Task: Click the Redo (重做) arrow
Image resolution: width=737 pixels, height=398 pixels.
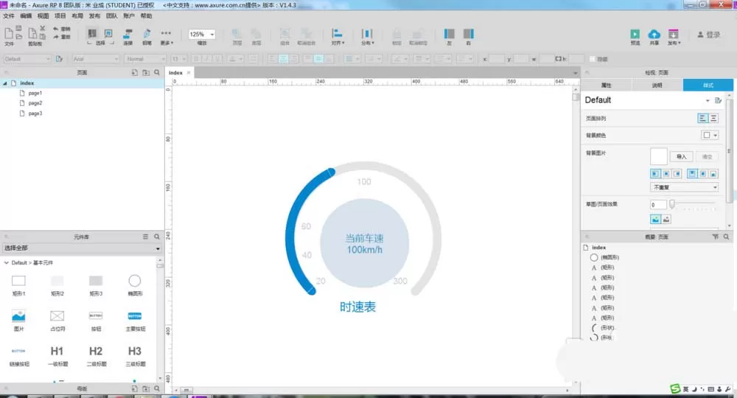Action: 56,37
